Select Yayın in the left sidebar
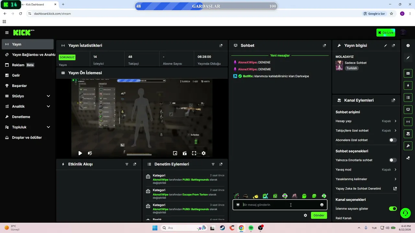The height and width of the screenshot is (233, 415). pyautogui.click(x=28, y=44)
